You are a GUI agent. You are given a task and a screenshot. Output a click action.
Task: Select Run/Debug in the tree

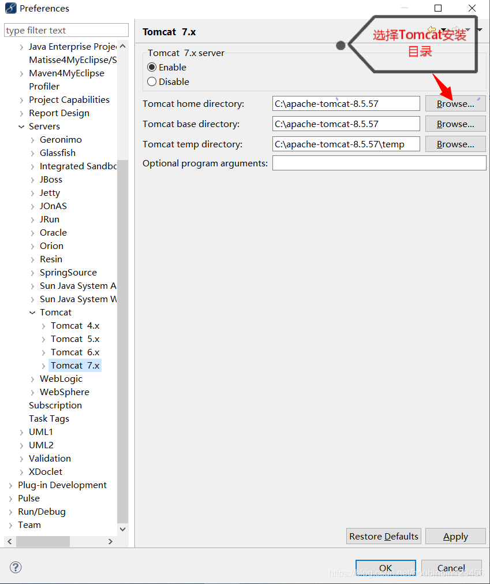tap(42, 511)
